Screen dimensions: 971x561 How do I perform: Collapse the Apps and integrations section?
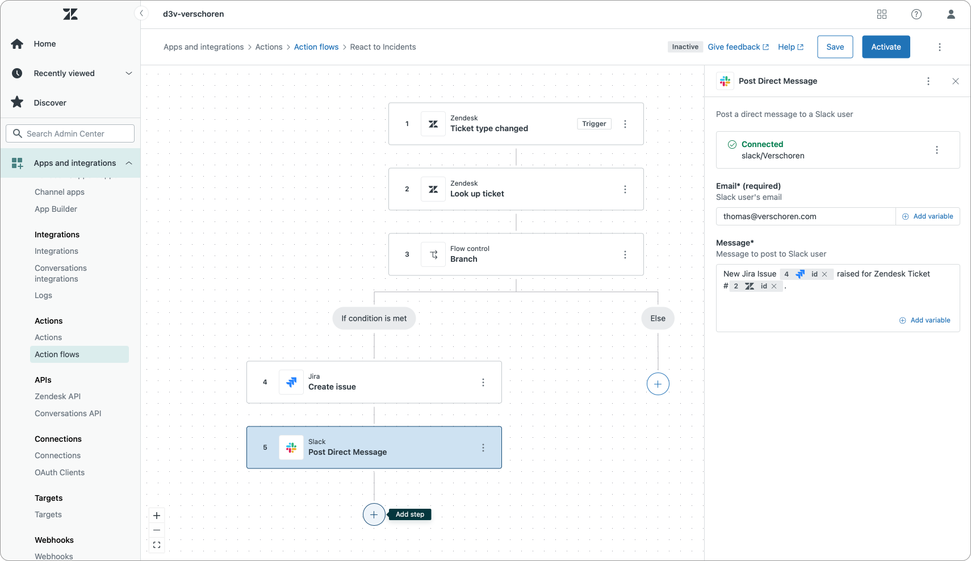coord(70,163)
